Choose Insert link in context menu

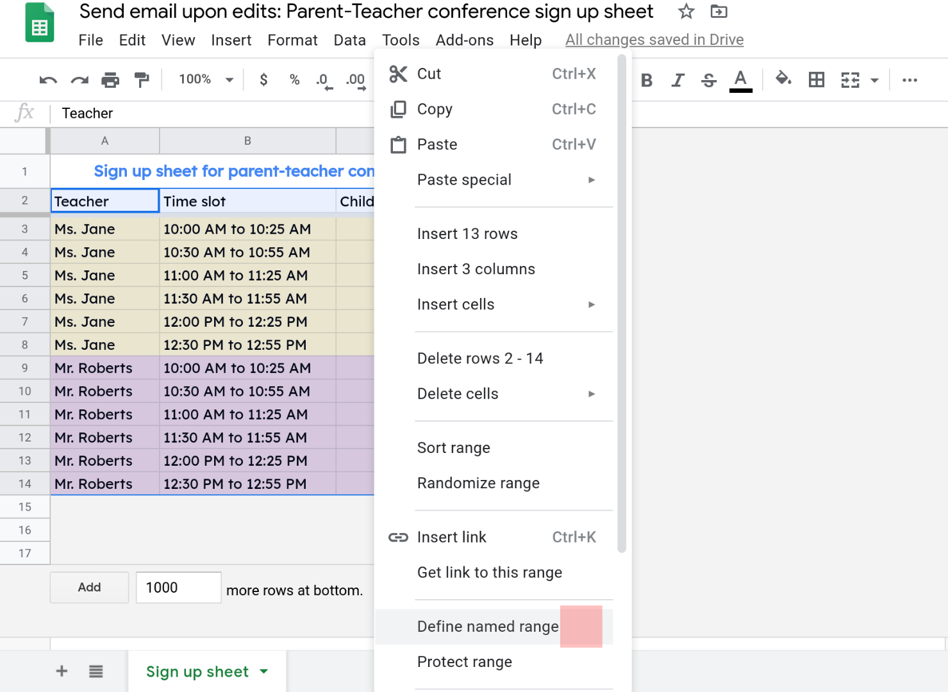(494, 537)
